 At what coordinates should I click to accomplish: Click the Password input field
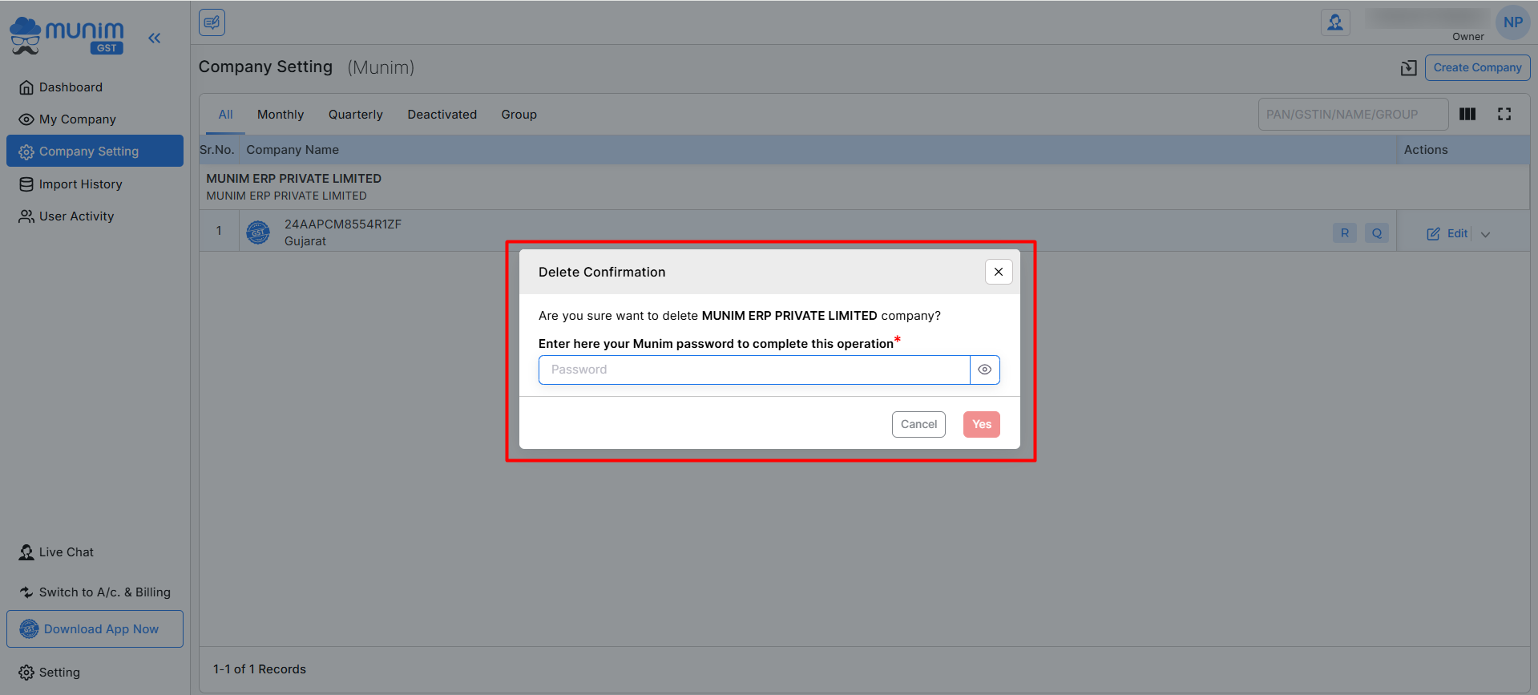point(754,370)
